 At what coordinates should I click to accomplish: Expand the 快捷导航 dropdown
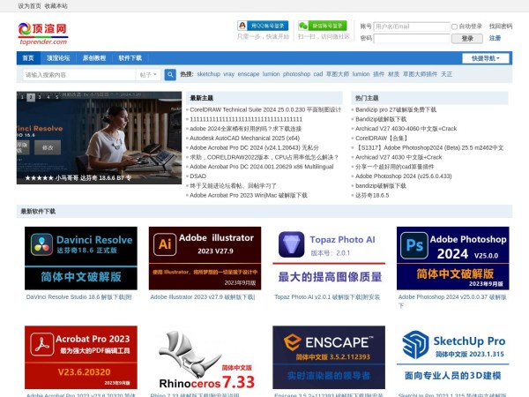pos(486,58)
